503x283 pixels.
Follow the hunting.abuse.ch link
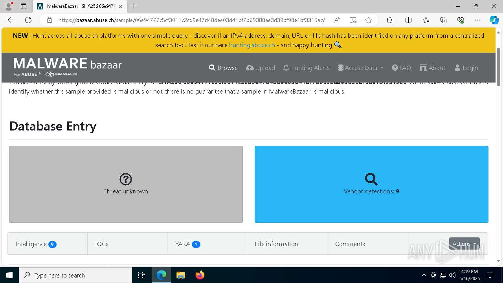click(252, 45)
